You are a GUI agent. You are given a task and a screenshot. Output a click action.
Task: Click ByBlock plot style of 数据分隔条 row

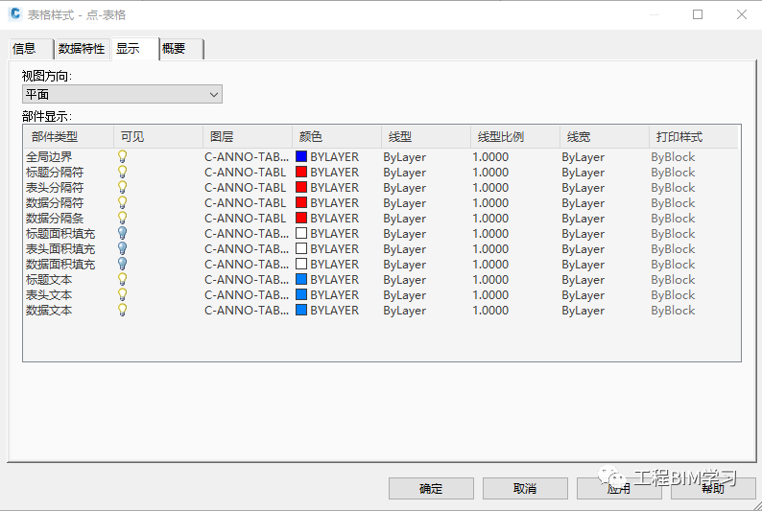click(x=673, y=219)
